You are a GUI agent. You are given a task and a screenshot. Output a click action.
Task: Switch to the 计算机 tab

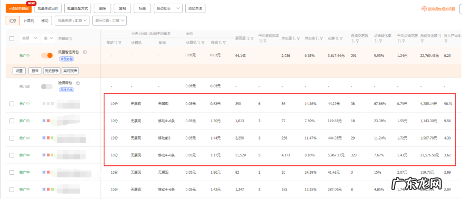(28, 21)
